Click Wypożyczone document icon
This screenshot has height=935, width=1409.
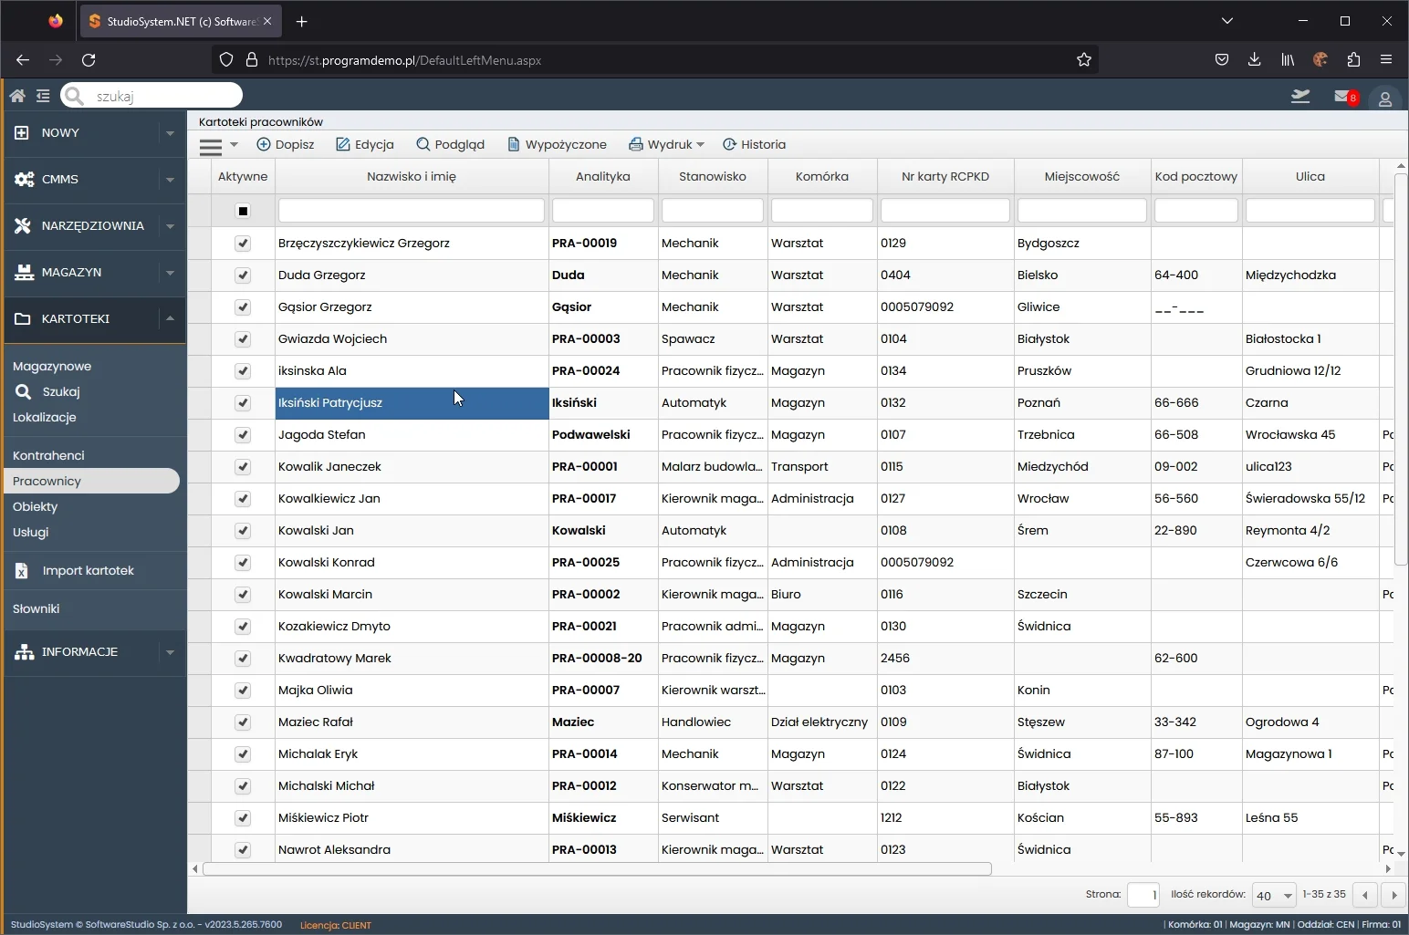click(514, 144)
